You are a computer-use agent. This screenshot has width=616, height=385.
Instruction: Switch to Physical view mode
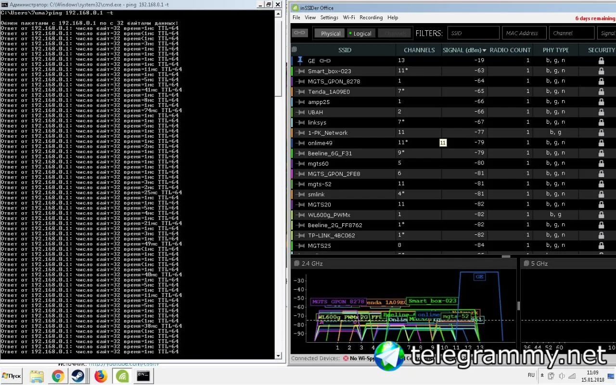click(331, 33)
